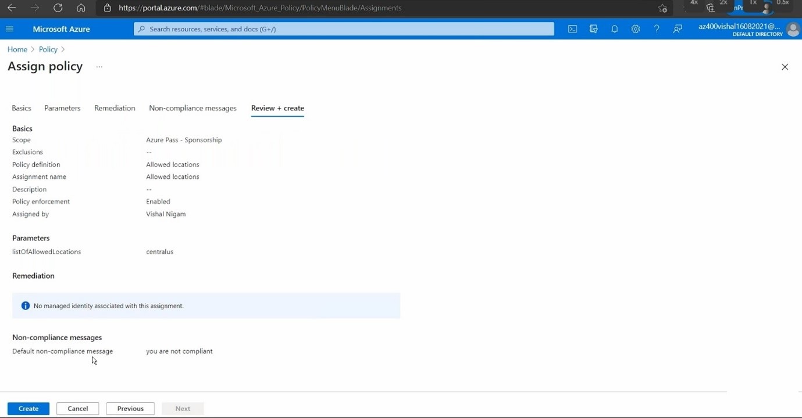Open the Directories and subscriptions filter
The width and height of the screenshot is (802, 418).
(x=593, y=29)
